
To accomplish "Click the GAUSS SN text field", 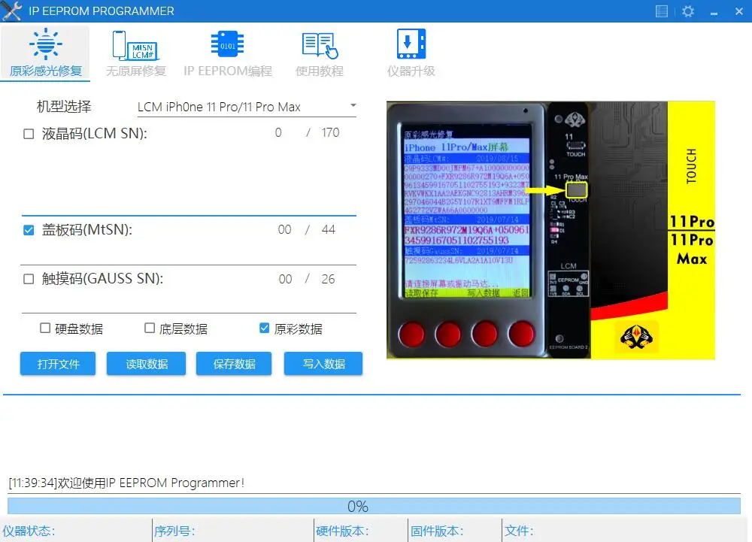I will click(189, 301).
